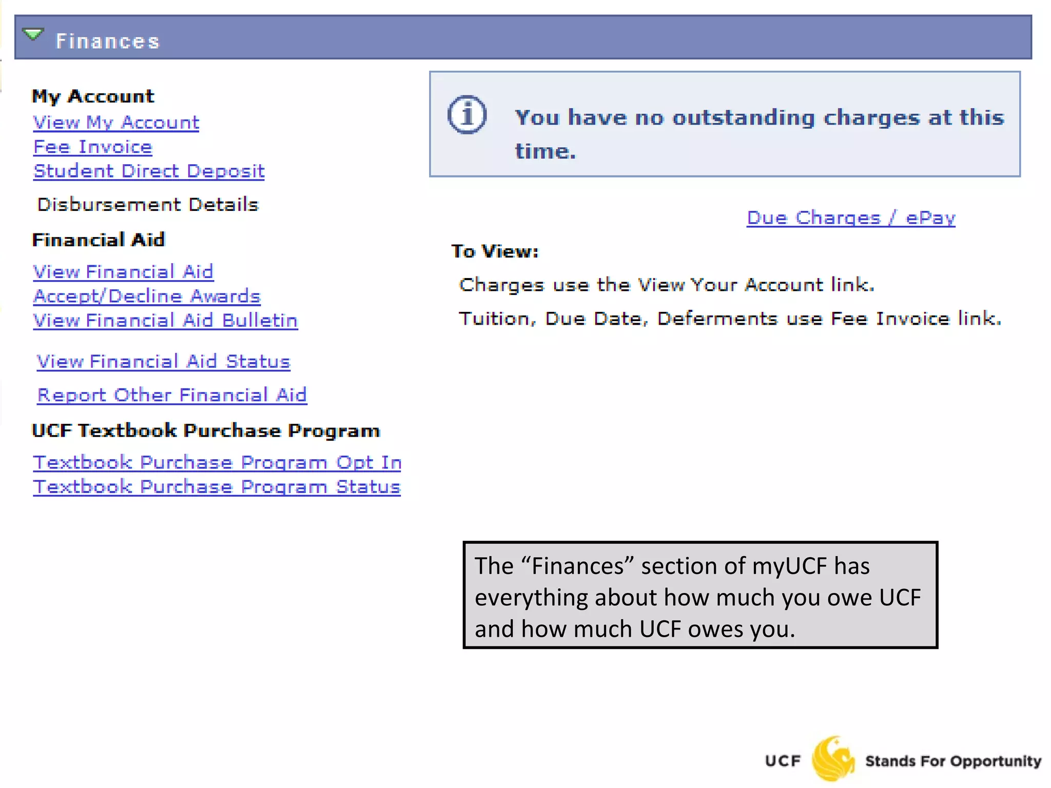The height and width of the screenshot is (788, 1051).
Task: Open Textbook Purchase Program Opt In link
Action: (x=217, y=463)
